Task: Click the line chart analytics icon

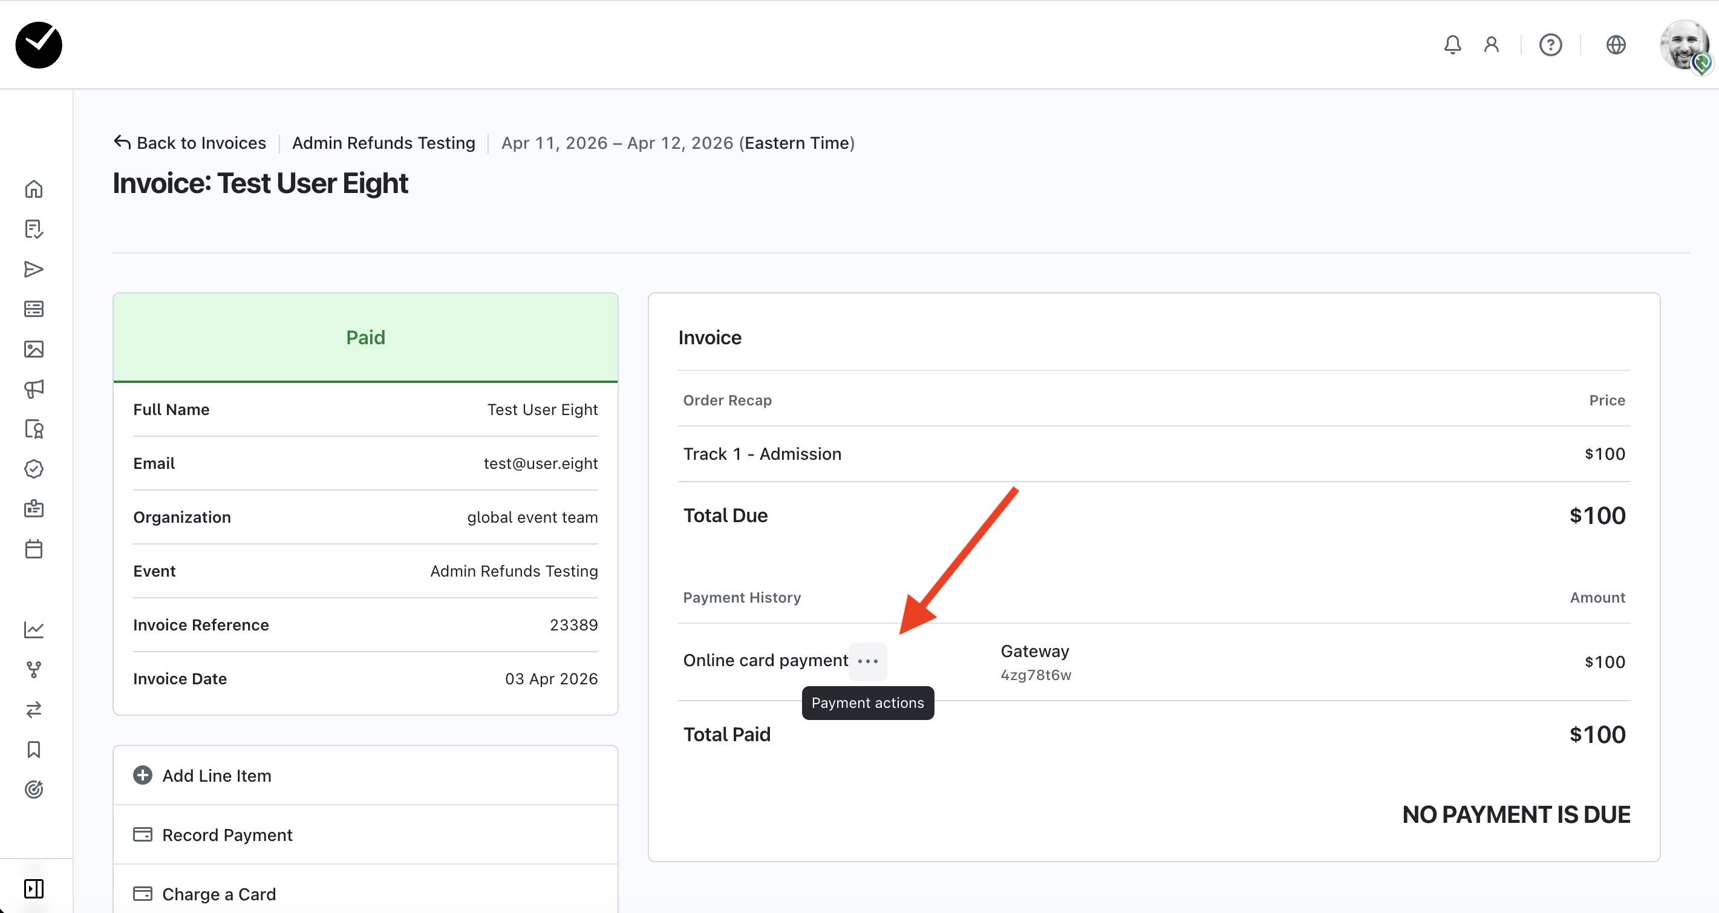Action: click(x=33, y=629)
